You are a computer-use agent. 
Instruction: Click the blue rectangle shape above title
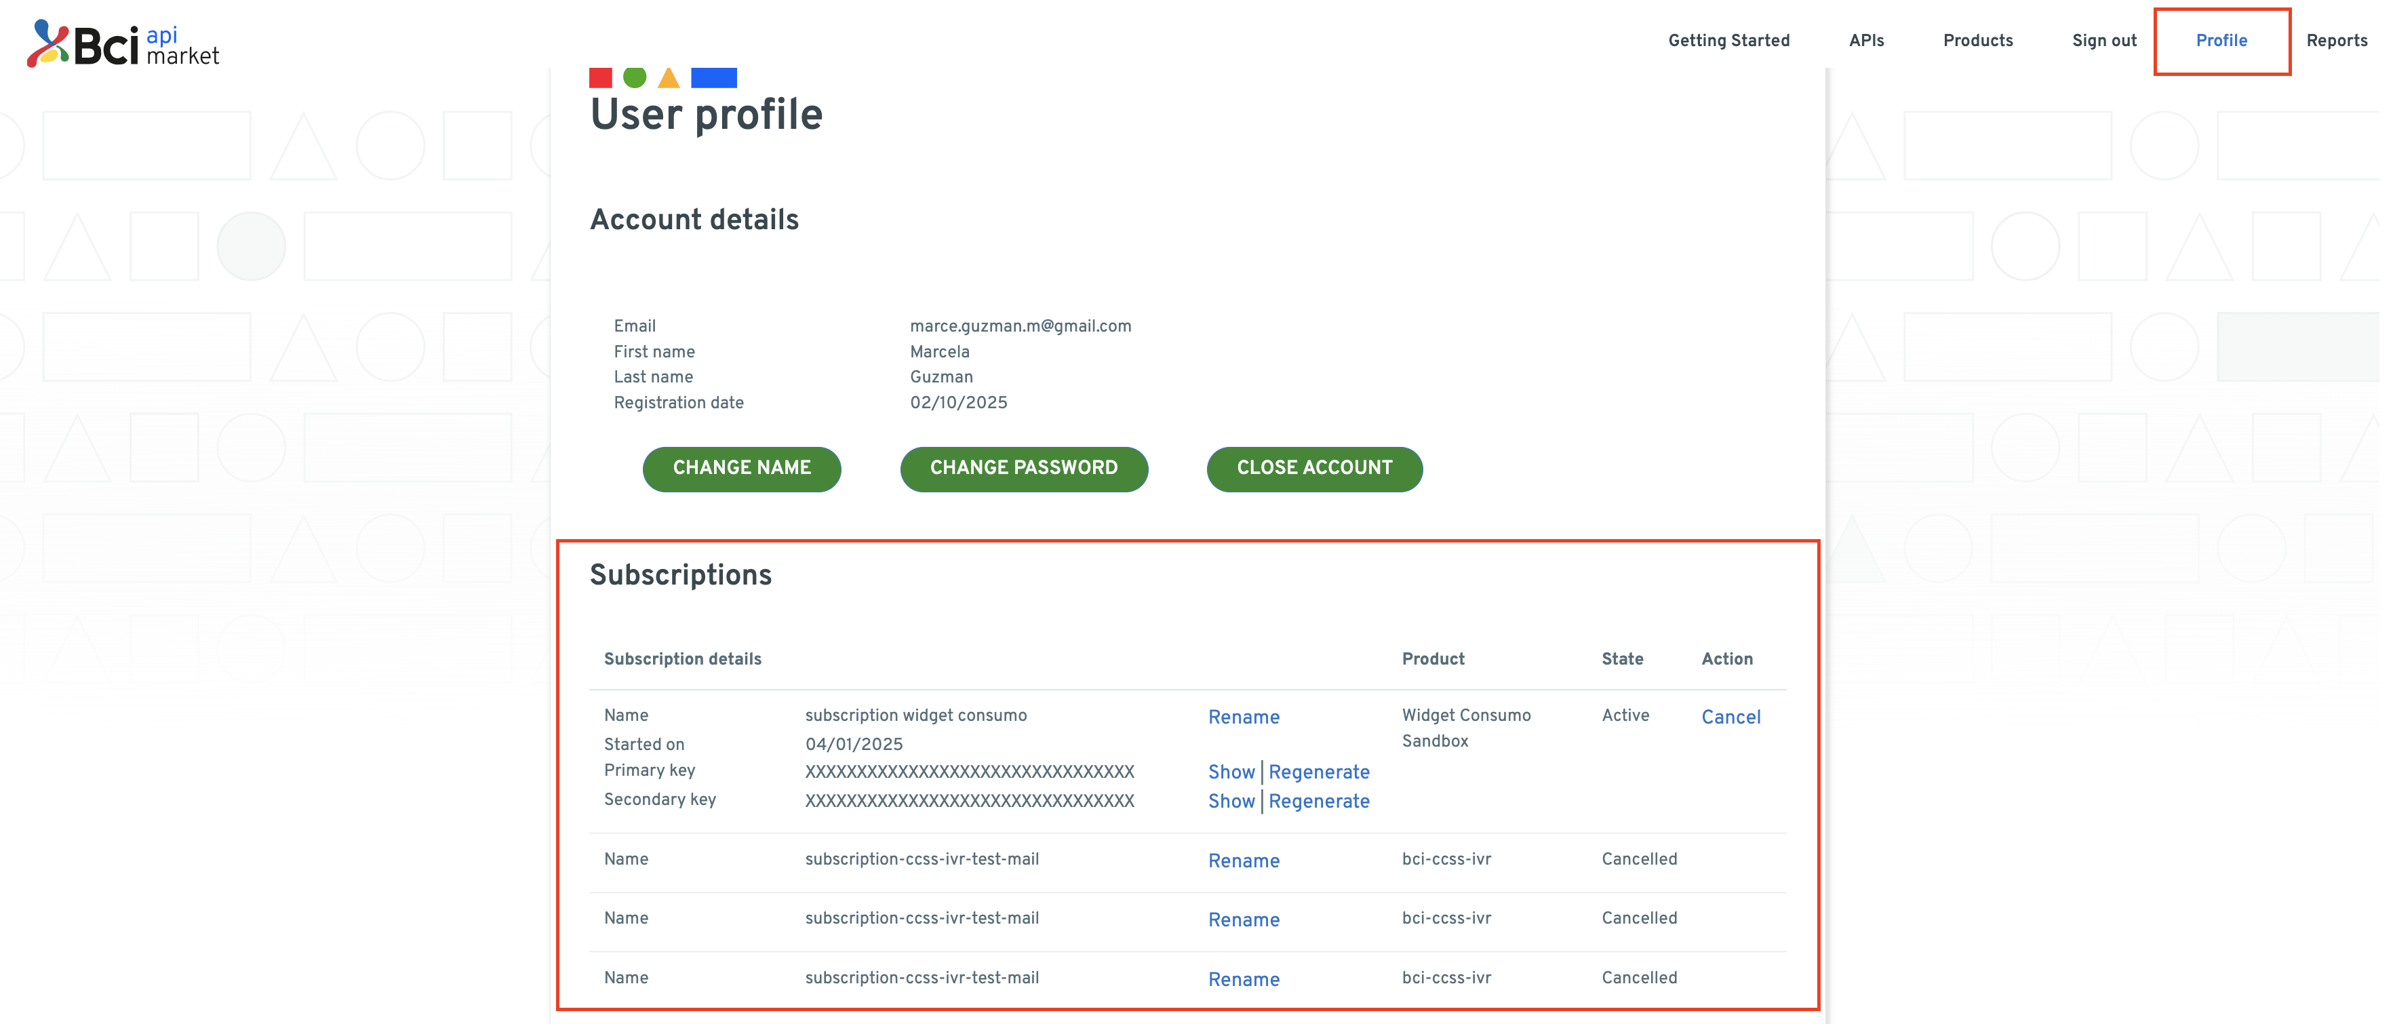pos(713,78)
